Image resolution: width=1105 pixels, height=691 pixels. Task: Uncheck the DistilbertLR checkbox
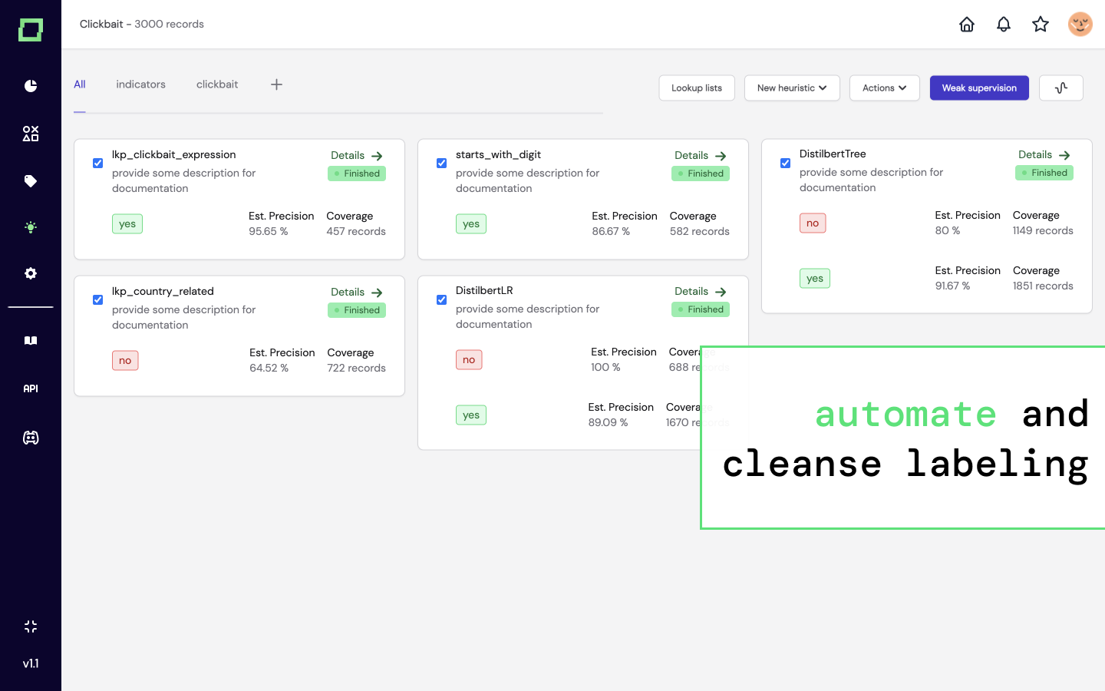441,299
